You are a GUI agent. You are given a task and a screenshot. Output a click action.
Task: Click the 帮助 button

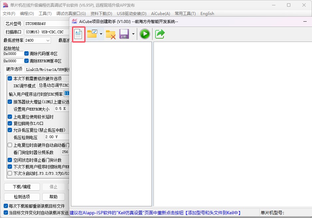point(54,197)
